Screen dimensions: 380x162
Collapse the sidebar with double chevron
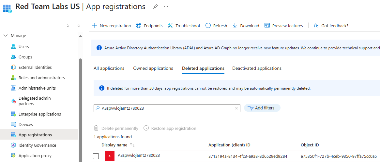[x=79, y=26]
